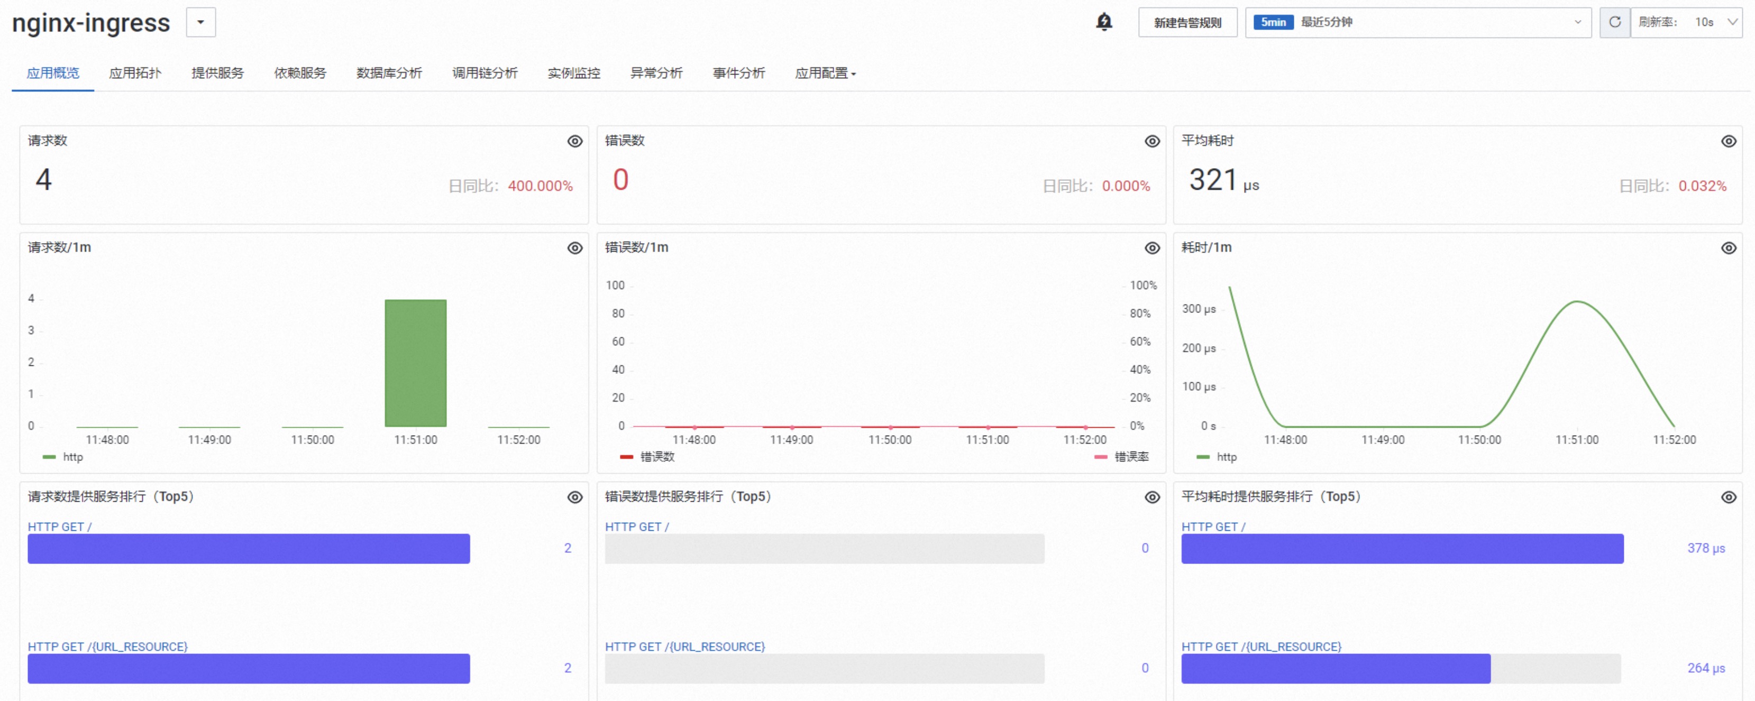Click the 264 μs ranking bar
Viewport: 1755px width, 701px height.
point(1336,668)
